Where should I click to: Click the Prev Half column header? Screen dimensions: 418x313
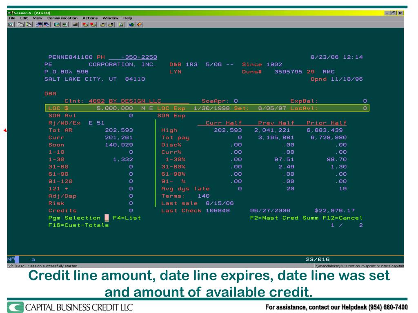click(x=276, y=123)
